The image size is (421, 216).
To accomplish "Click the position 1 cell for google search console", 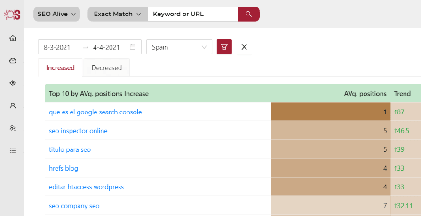I will [x=331, y=112].
